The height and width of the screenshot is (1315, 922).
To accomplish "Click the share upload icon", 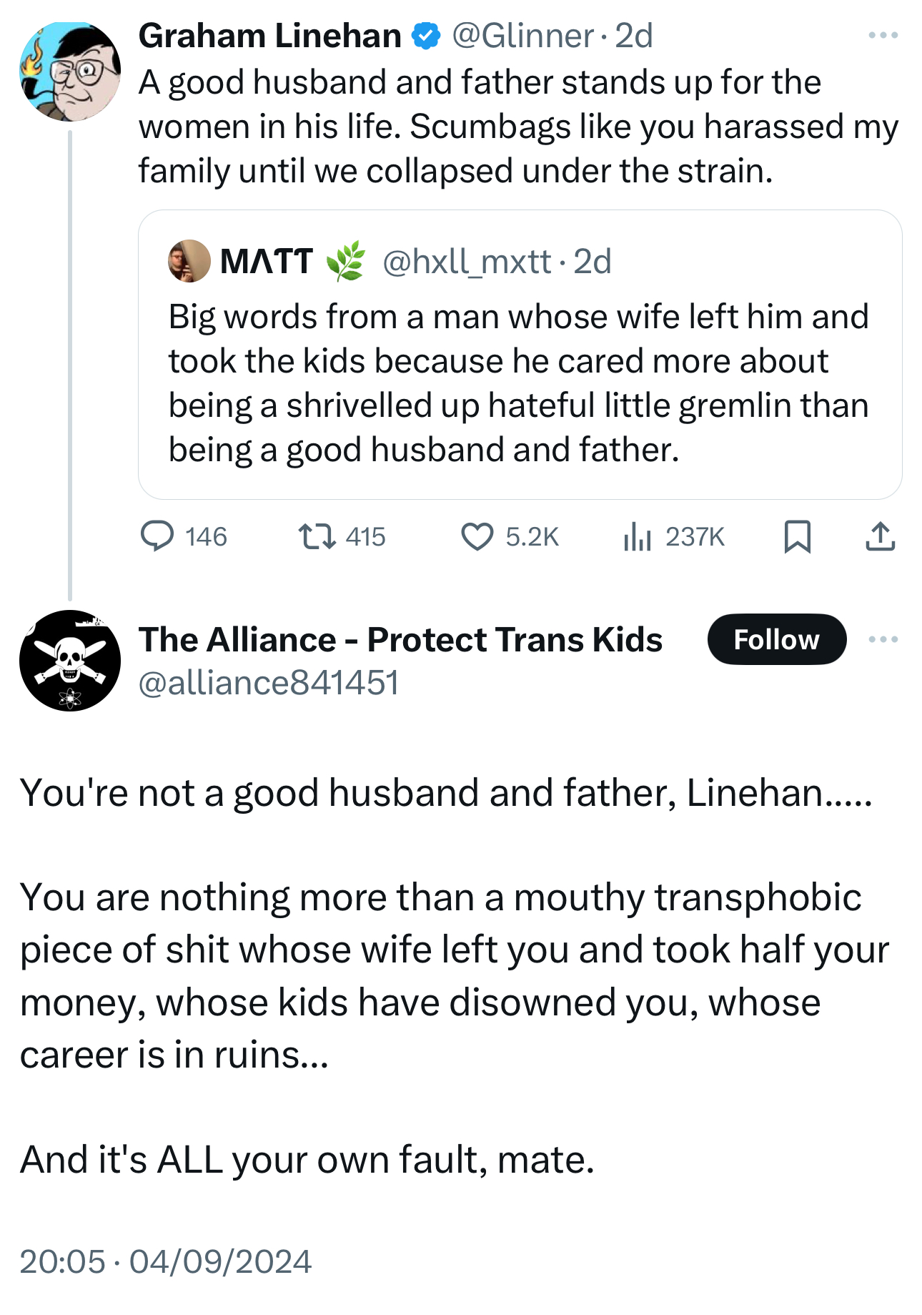I will click(880, 536).
